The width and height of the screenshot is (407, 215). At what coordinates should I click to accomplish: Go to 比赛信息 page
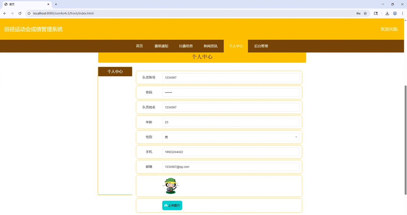click(x=186, y=46)
